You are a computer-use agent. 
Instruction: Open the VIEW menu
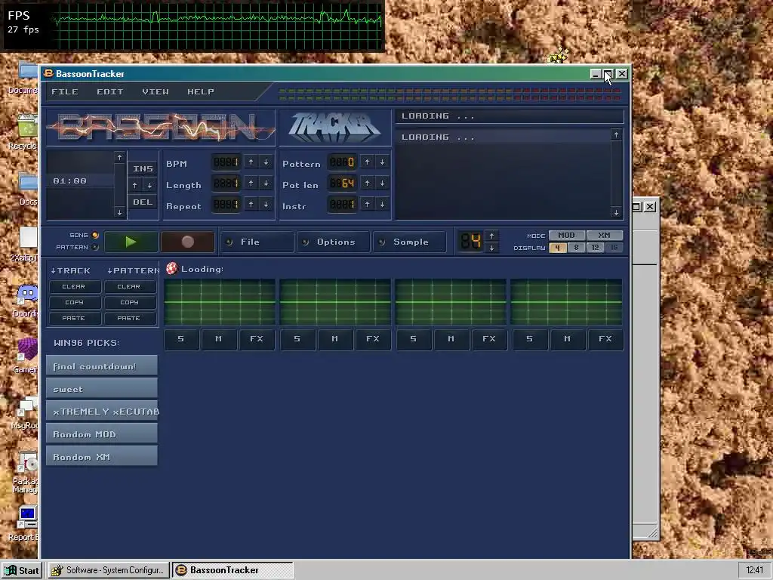156,91
